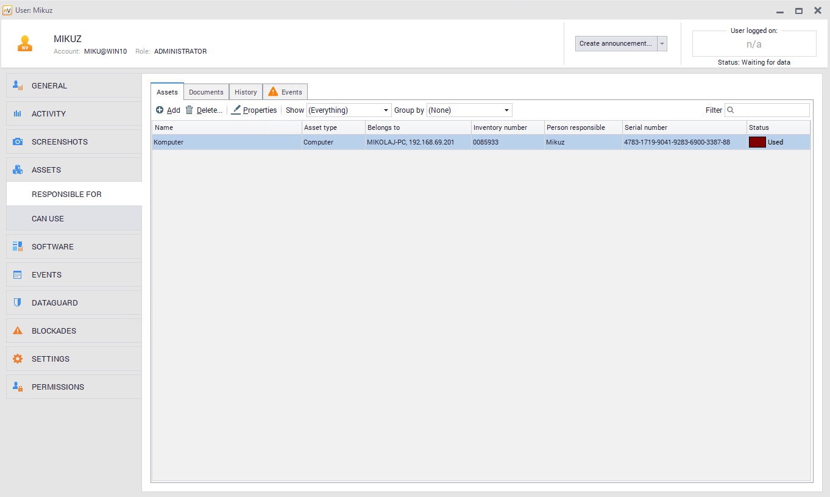The width and height of the screenshot is (830, 497).
Task: Switch to the Documents tab
Action: [x=206, y=92]
